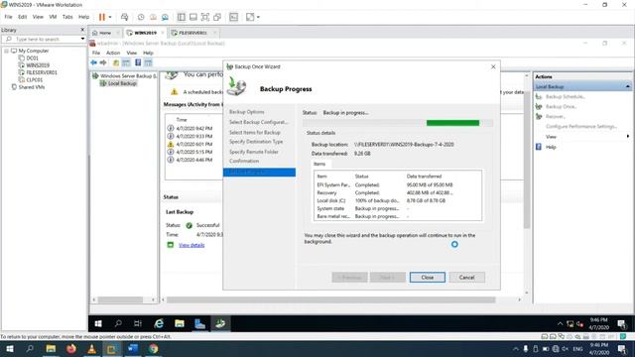The height and width of the screenshot is (357, 635).
Task: Click Recover in Actions pane
Action: click(x=556, y=117)
